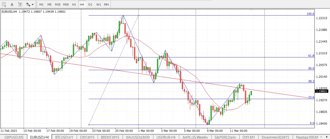Click the 9 Mar 00:00 date label
The image size is (330, 139).
(214, 131)
